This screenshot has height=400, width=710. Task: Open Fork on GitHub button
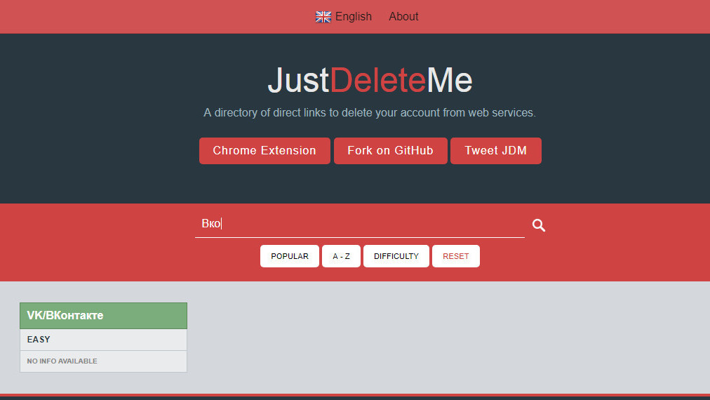390,151
